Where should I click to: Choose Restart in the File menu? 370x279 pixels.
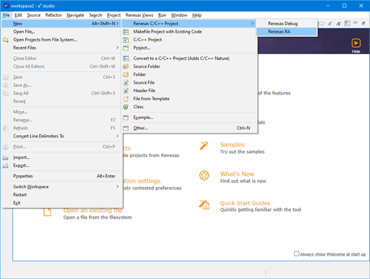click(x=62, y=195)
